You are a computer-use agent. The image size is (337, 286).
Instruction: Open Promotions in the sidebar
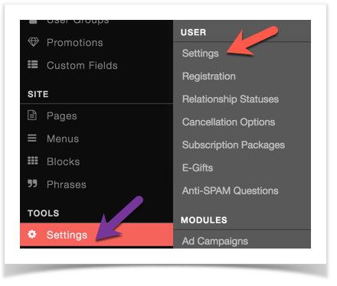(75, 43)
